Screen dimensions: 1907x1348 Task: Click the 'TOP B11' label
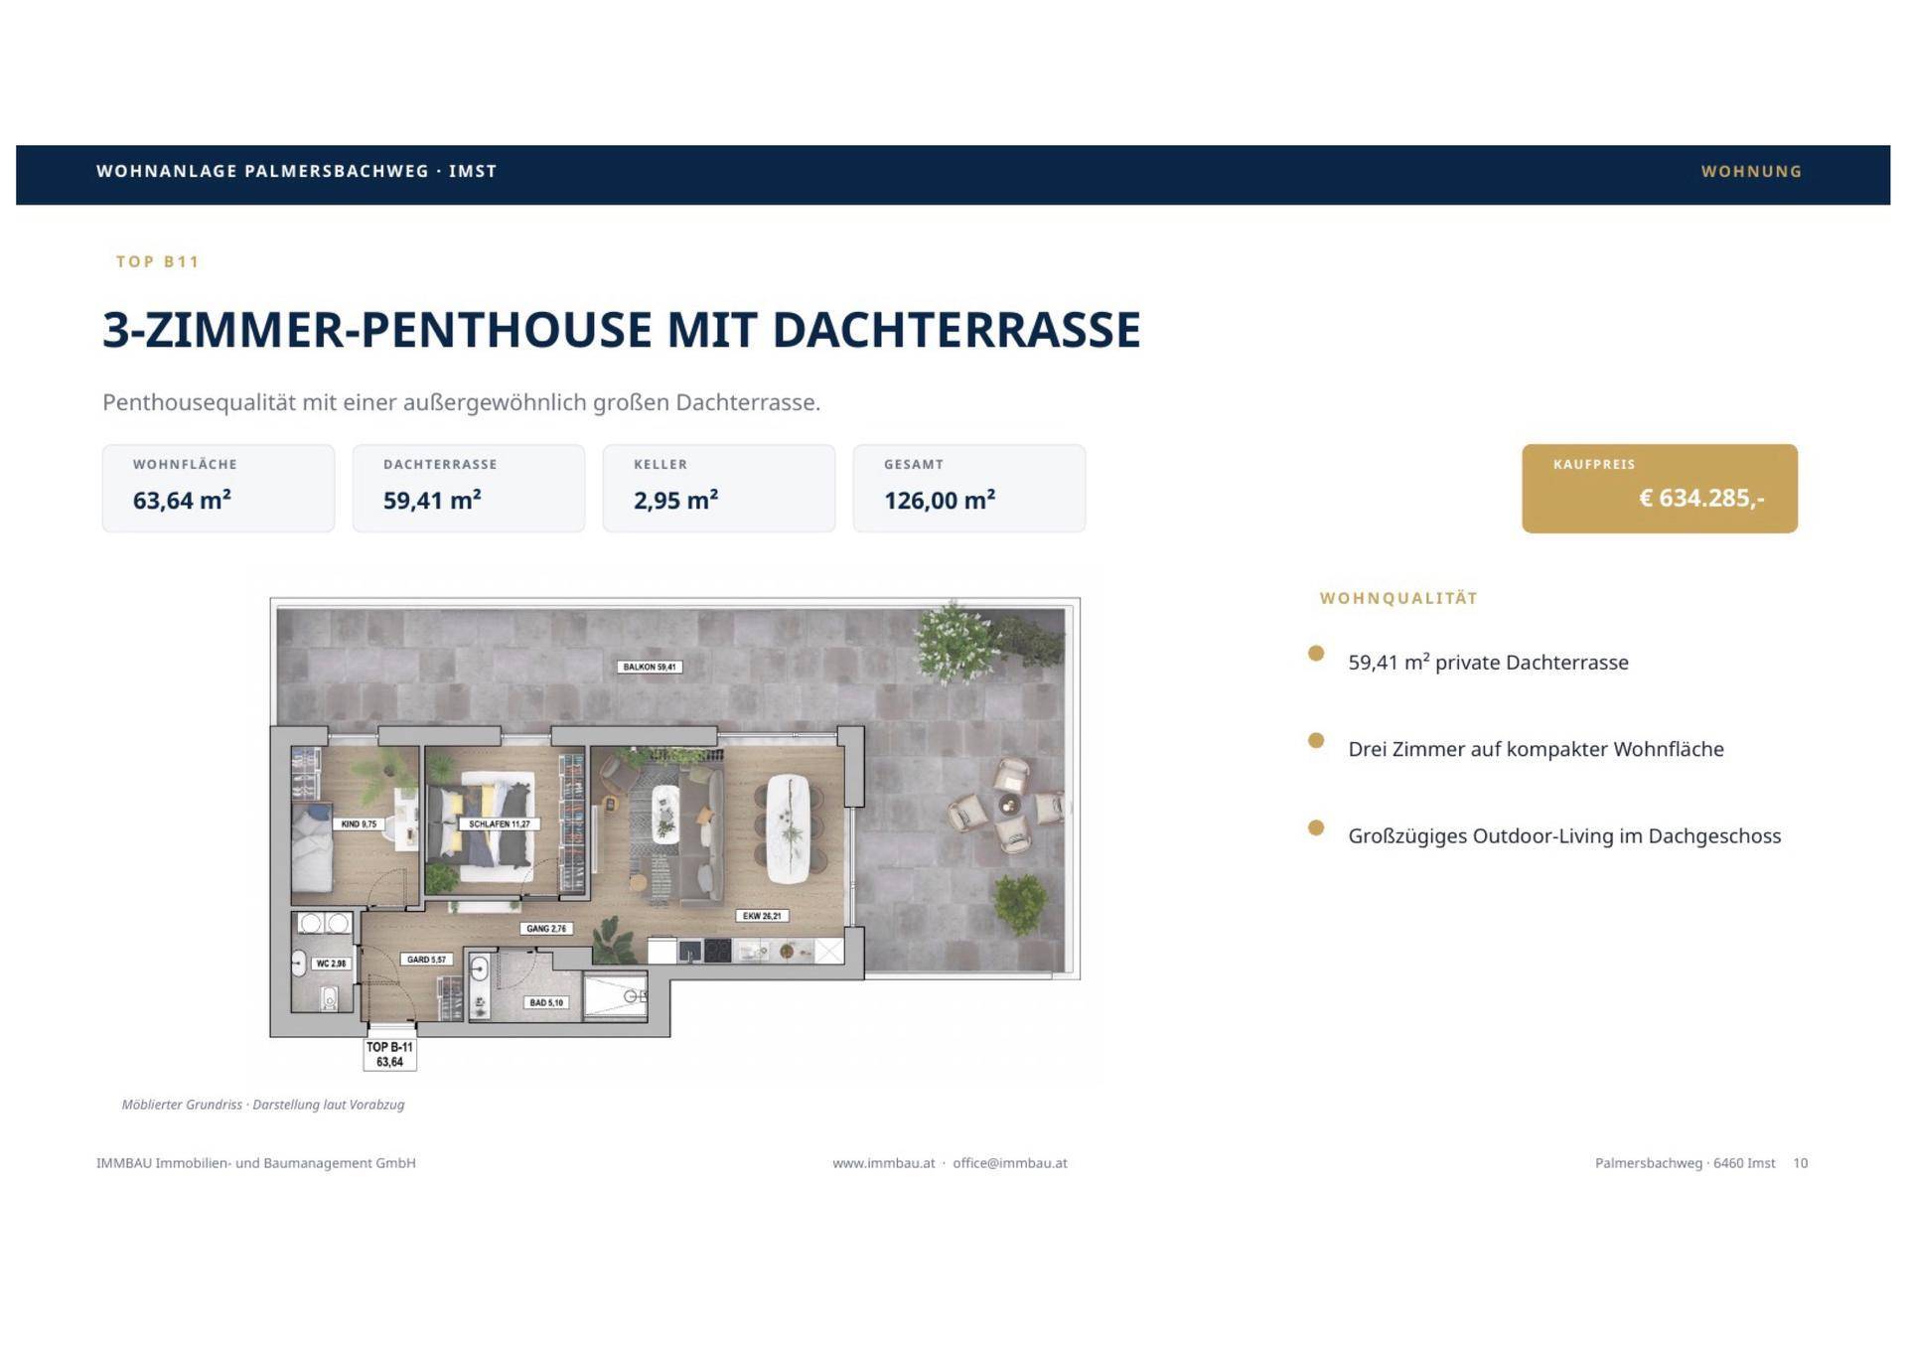pyautogui.click(x=158, y=261)
